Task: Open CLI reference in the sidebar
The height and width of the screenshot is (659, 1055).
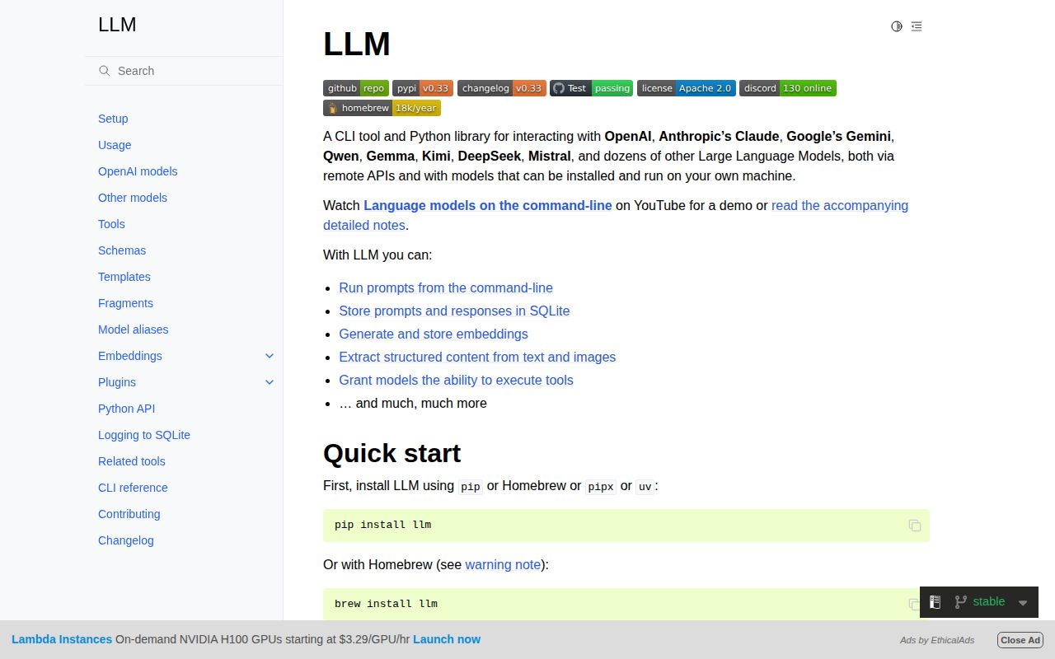Action: 133,488
